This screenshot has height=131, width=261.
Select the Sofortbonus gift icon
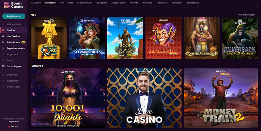pyautogui.click(x=3, y=42)
